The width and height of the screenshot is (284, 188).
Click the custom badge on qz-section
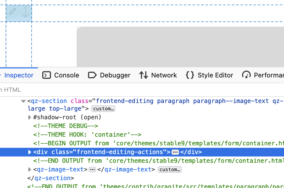(103, 109)
